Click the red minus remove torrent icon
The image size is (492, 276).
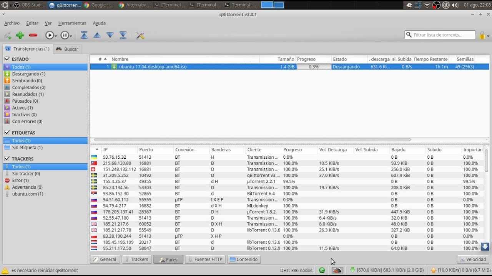click(33, 35)
